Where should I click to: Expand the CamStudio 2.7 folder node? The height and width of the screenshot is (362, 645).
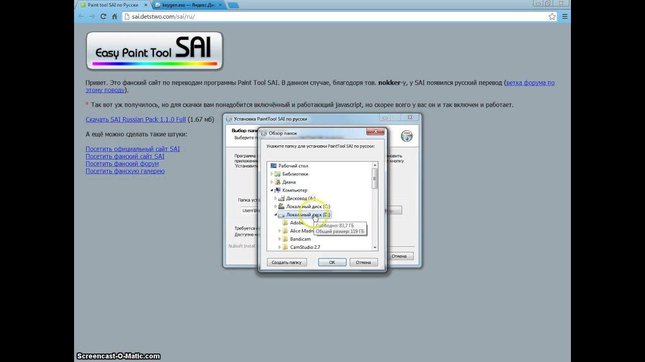coord(280,247)
